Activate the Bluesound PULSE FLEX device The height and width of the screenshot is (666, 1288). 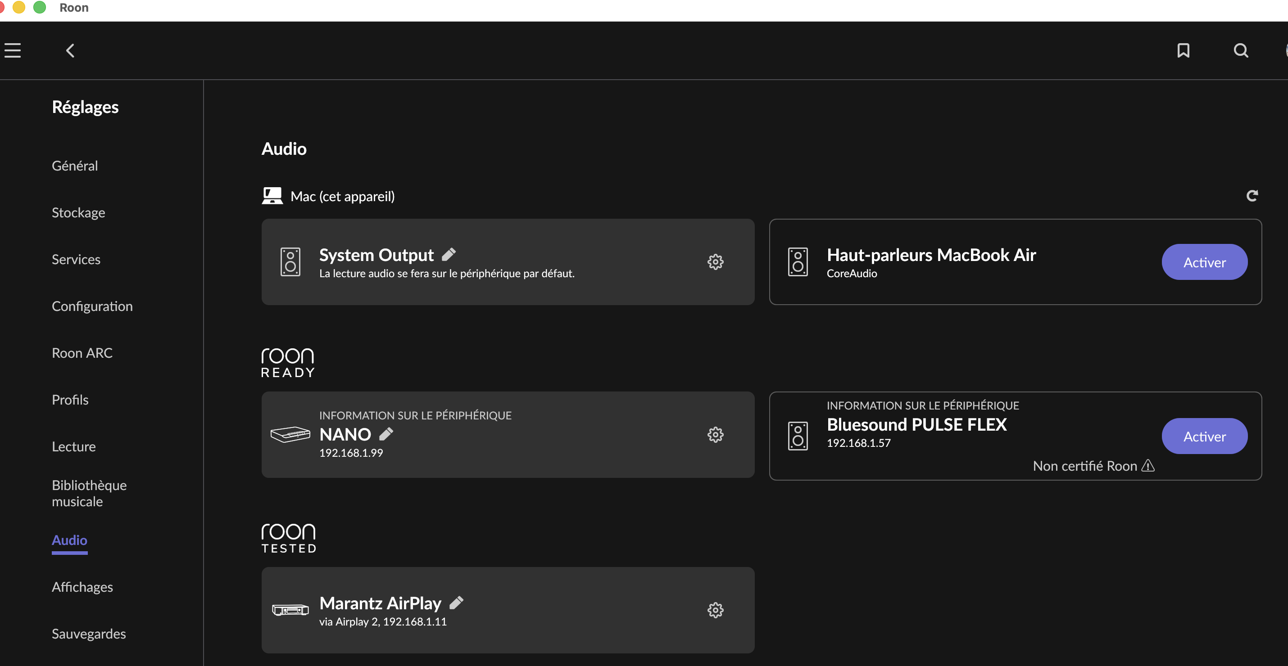pyautogui.click(x=1204, y=436)
